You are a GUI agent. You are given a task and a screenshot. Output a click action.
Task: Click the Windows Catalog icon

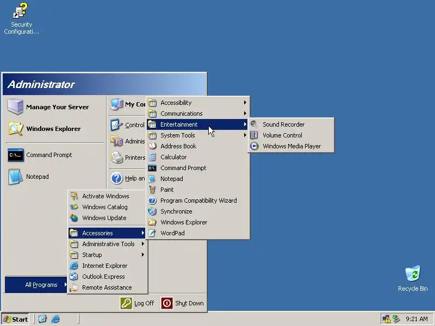click(x=74, y=207)
